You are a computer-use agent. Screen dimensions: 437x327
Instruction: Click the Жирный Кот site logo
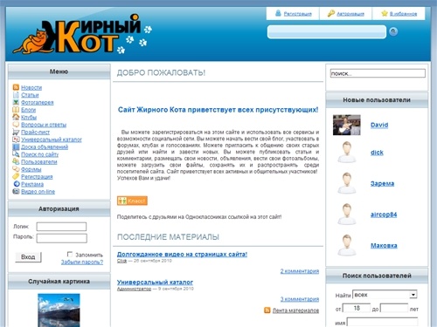pos(82,35)
